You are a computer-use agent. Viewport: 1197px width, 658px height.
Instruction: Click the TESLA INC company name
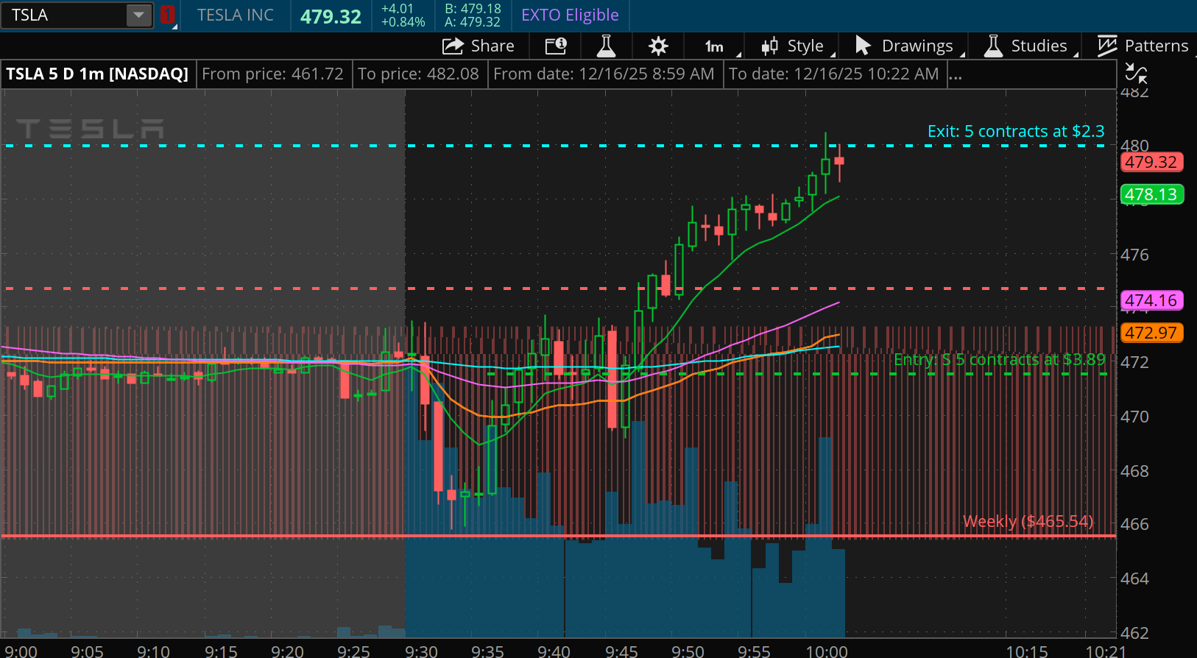(235, 15)
